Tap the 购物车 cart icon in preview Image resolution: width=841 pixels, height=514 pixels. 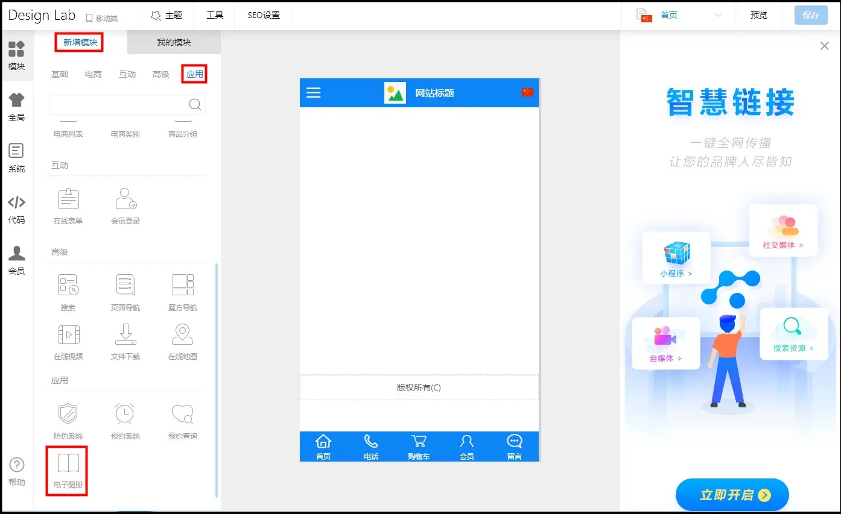tap(419, 447)
